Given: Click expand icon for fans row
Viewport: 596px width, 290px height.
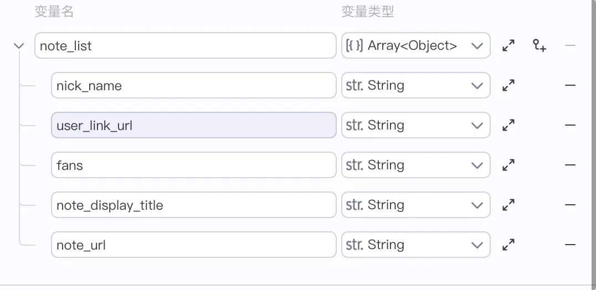Looking at the screenshot, I should coord(508,165).
